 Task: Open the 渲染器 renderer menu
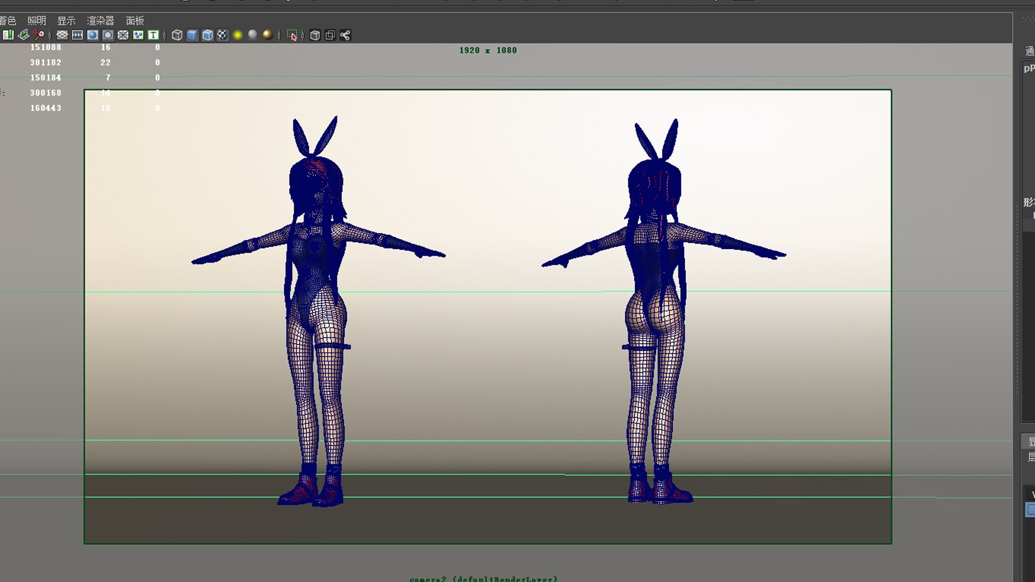click(x=101, y=20)
